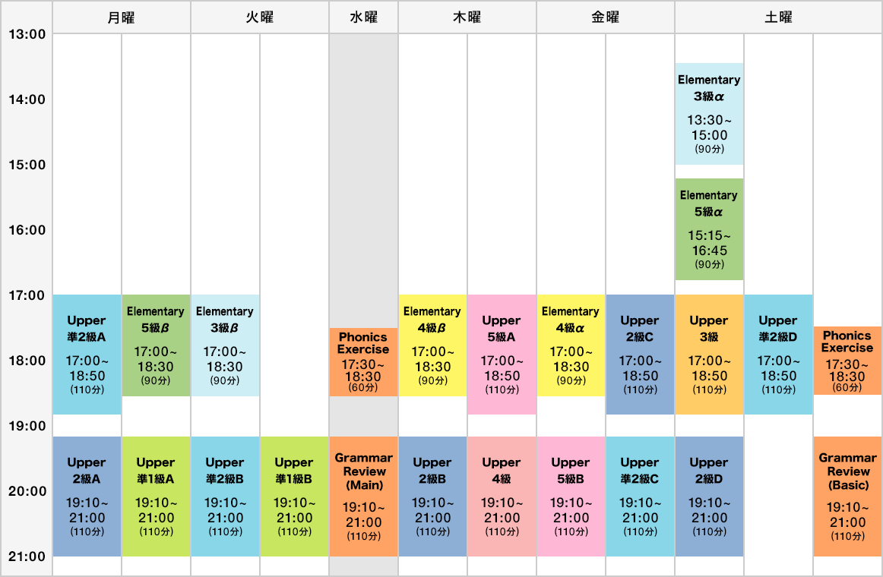Click the Upper 3級 class block
Image resolution: width=883 pixels, height=577 pixels.
tap(709, 355)
